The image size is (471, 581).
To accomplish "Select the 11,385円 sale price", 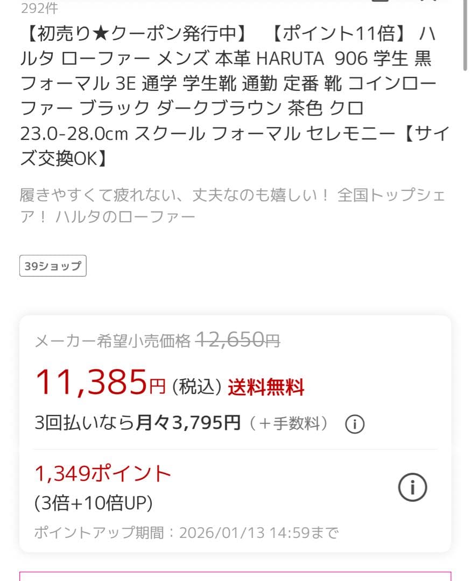I will [x=100, y=383].
